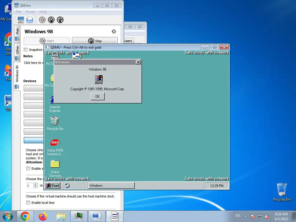Image resolution: width=296 pixels, height=222 pixels.
Task: Select the QtEmu desktop shortcut
Action: click(x=8, y=103)
